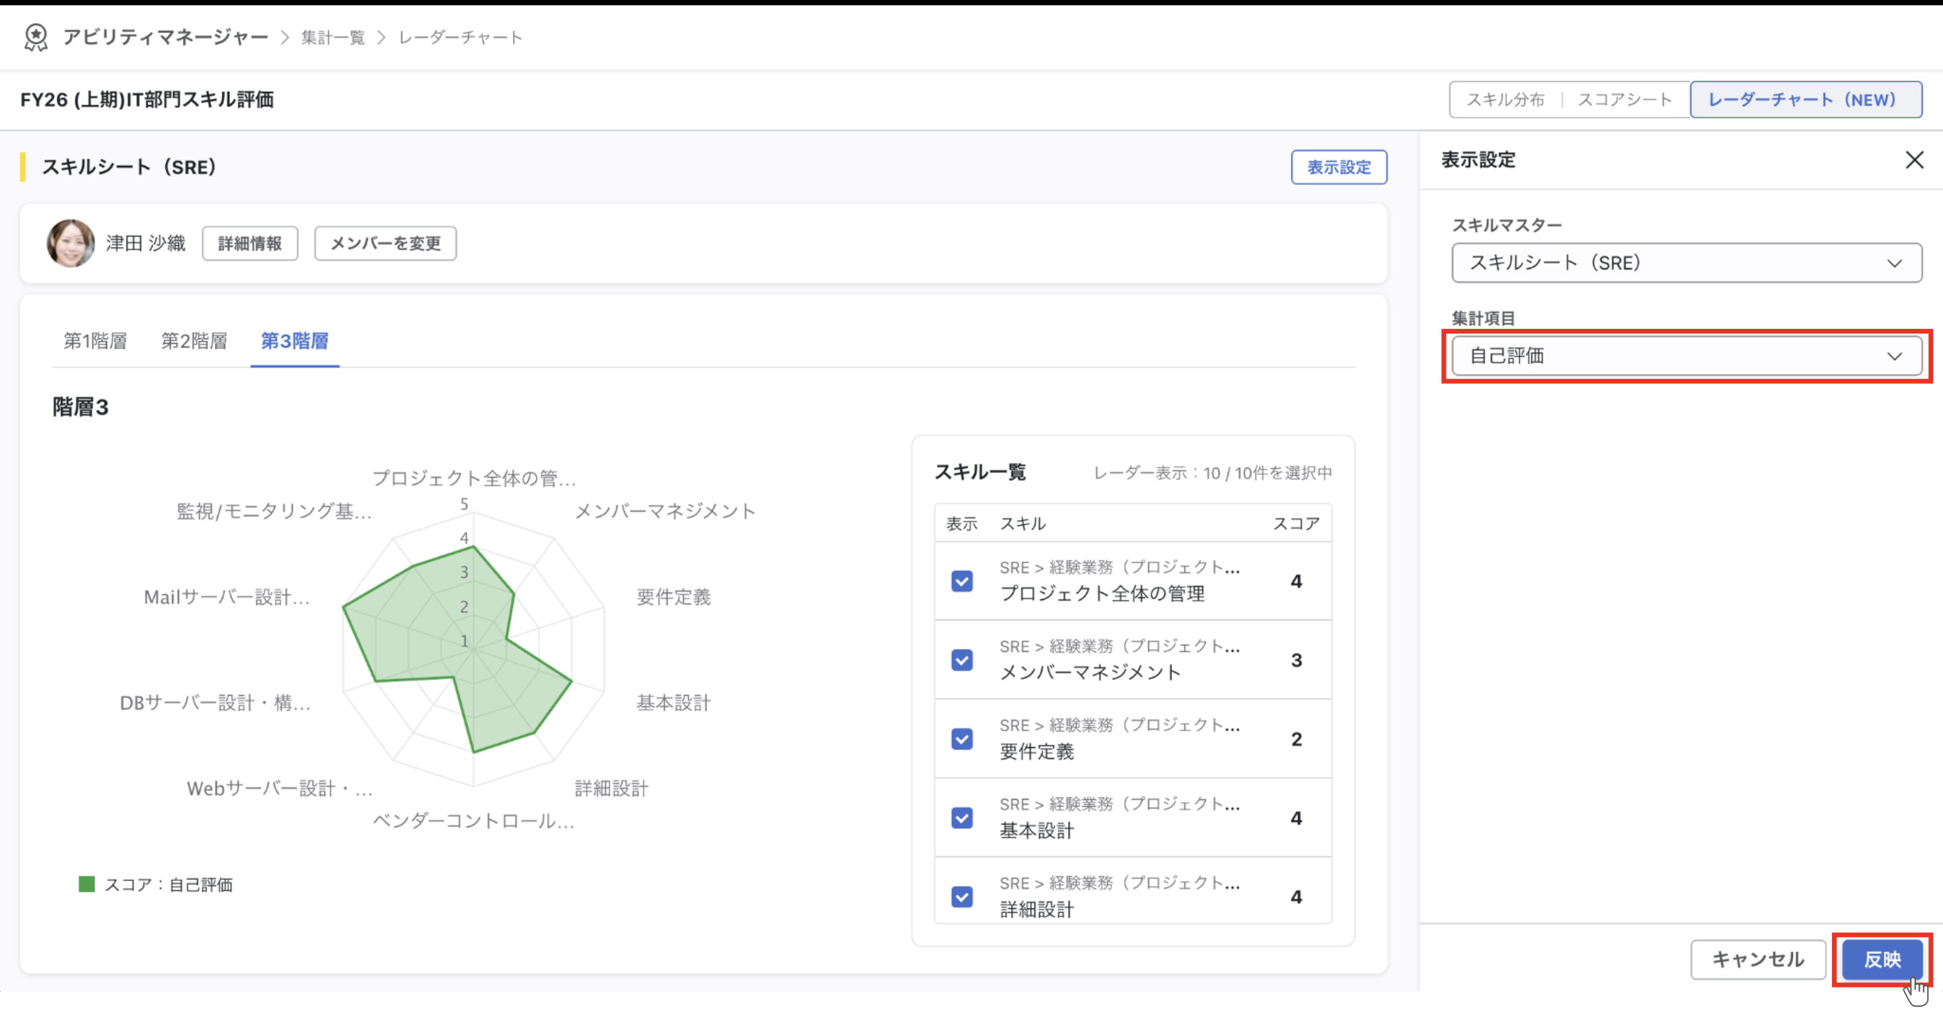Toggle the 詳細設計 skill checkbox

962,896
